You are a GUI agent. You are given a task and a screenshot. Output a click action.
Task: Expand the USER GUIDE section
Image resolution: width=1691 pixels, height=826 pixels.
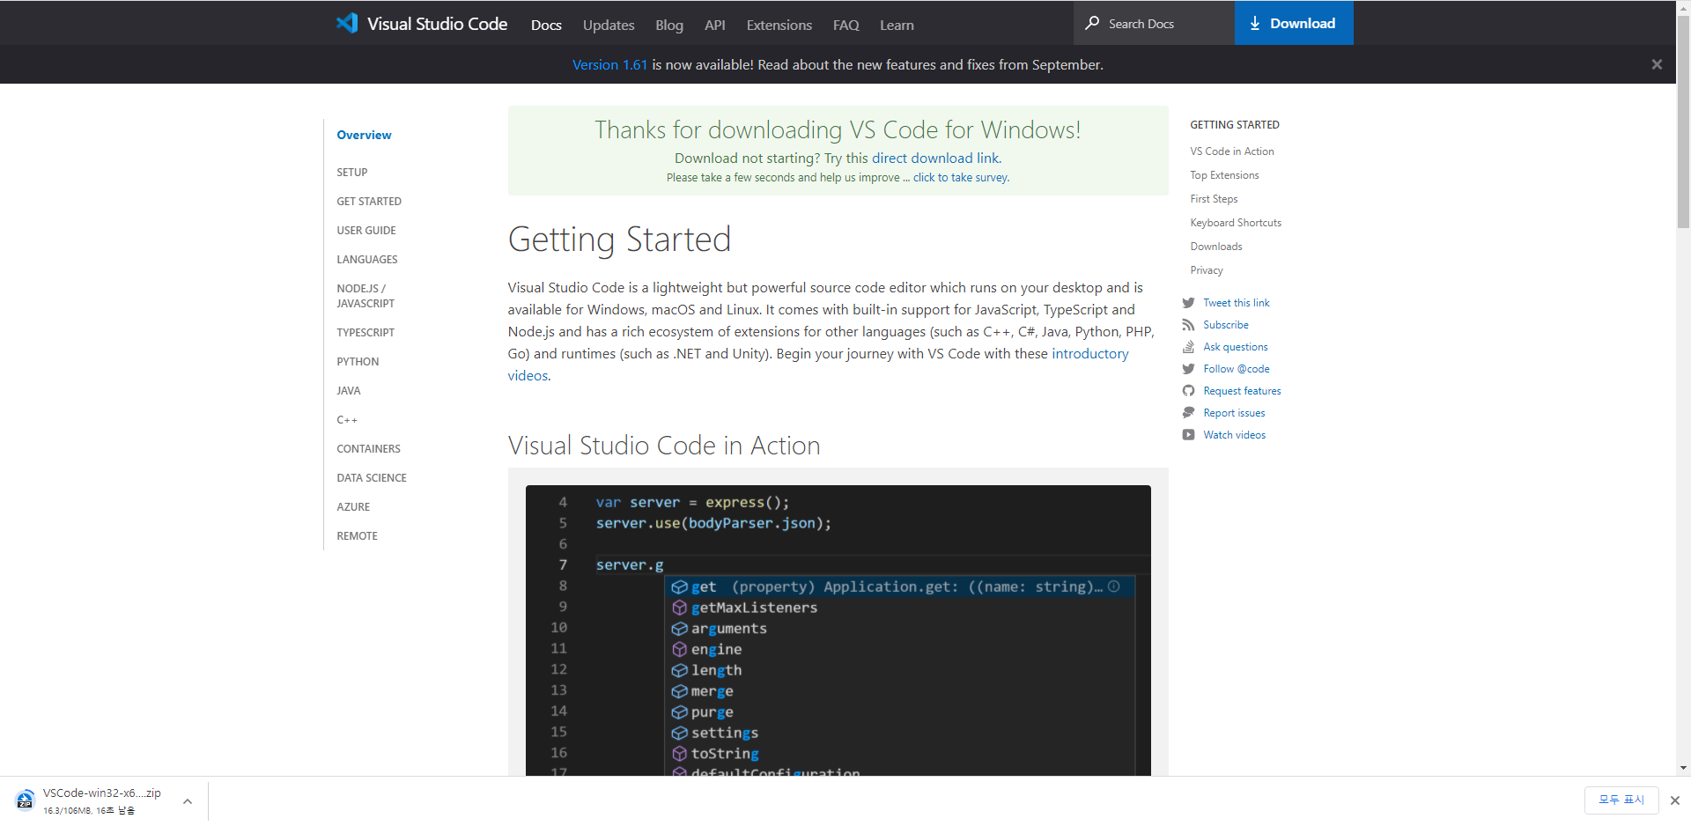[x=366, y=231]
